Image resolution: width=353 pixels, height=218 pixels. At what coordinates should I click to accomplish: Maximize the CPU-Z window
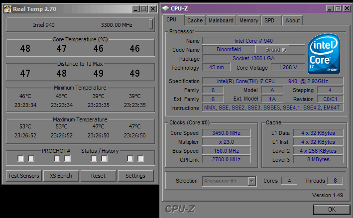coord(338,8)
